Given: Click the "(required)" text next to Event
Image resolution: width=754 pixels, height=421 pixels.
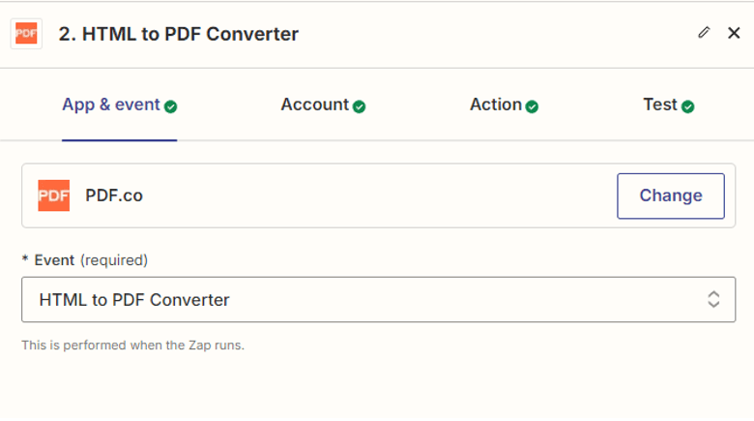Looking at the screenshot, I should tap(114, 259).
